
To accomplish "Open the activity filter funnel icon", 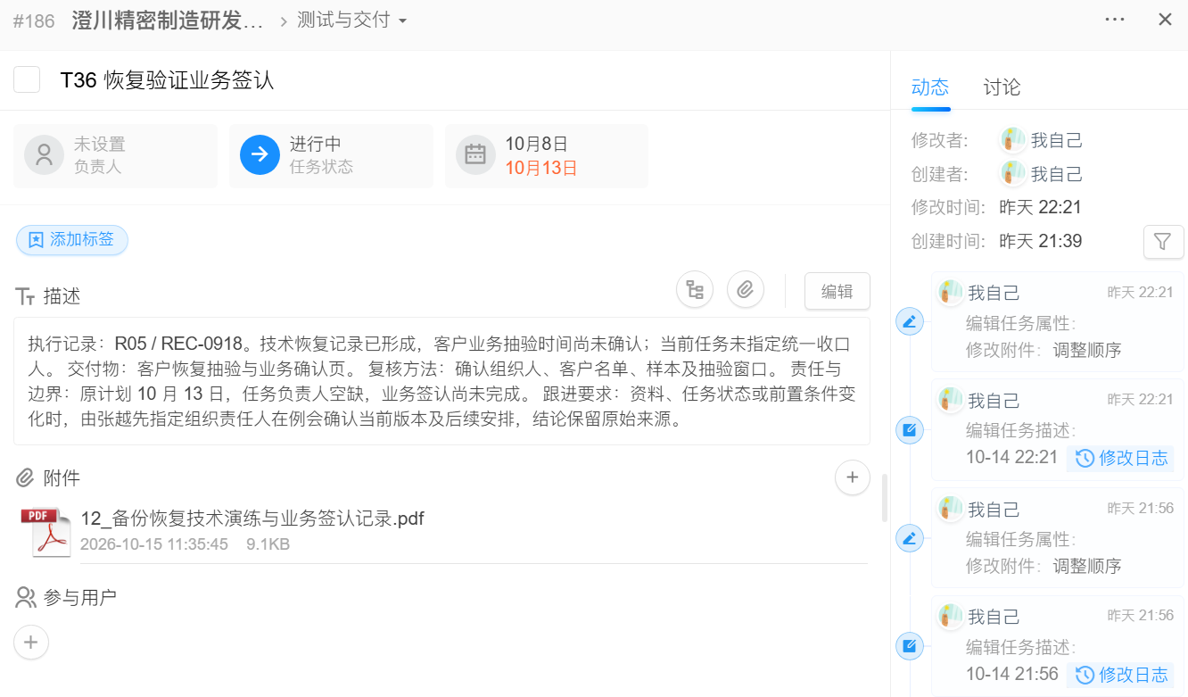I will coord(1163,241).
